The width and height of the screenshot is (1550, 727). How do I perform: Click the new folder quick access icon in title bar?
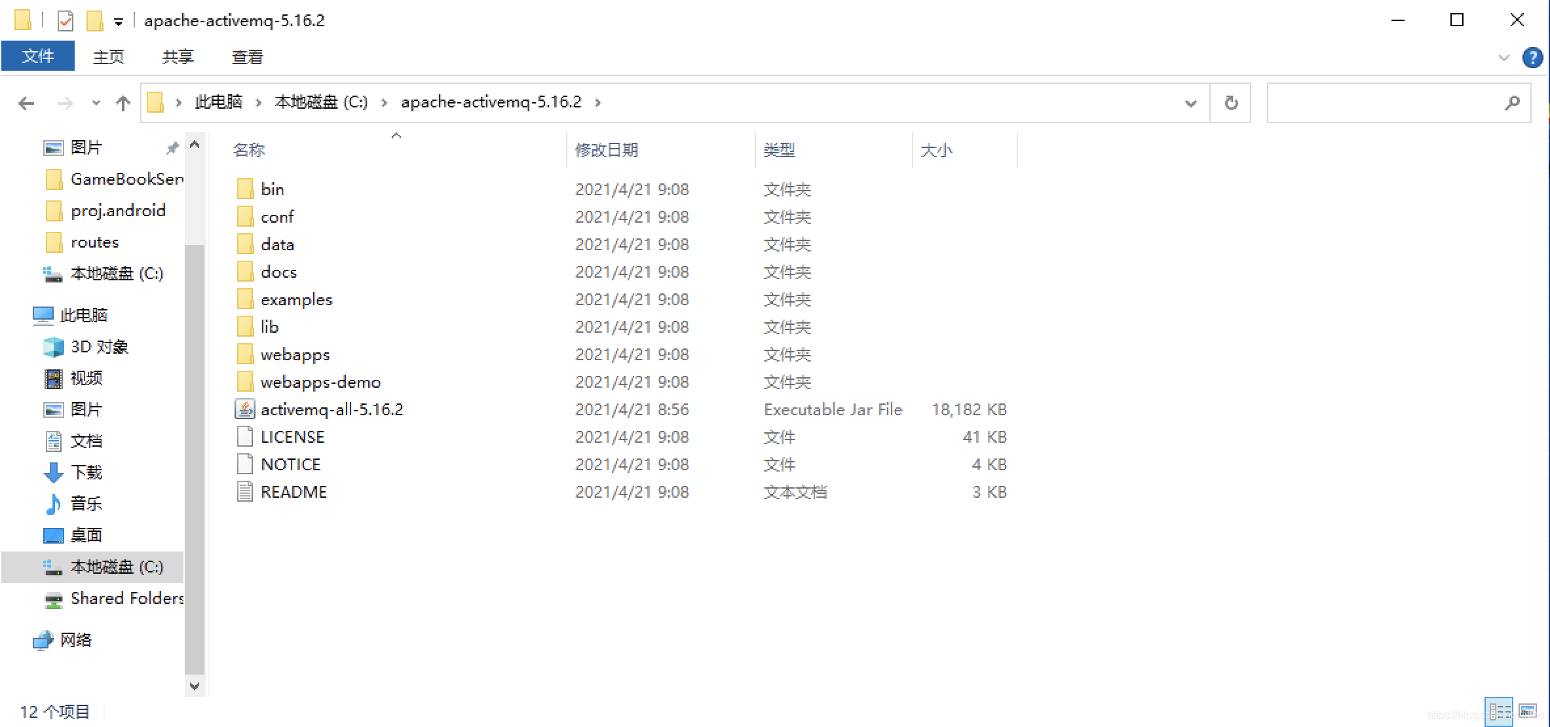click(94, 21)
